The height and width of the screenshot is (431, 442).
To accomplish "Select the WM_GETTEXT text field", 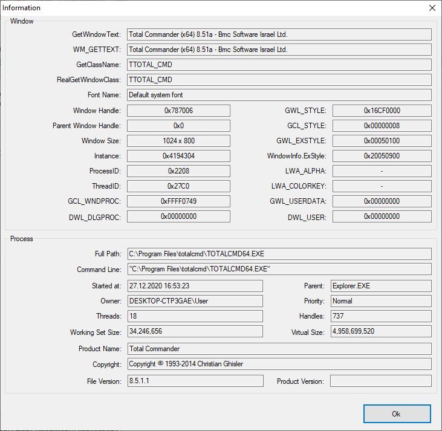I will 279,50.
